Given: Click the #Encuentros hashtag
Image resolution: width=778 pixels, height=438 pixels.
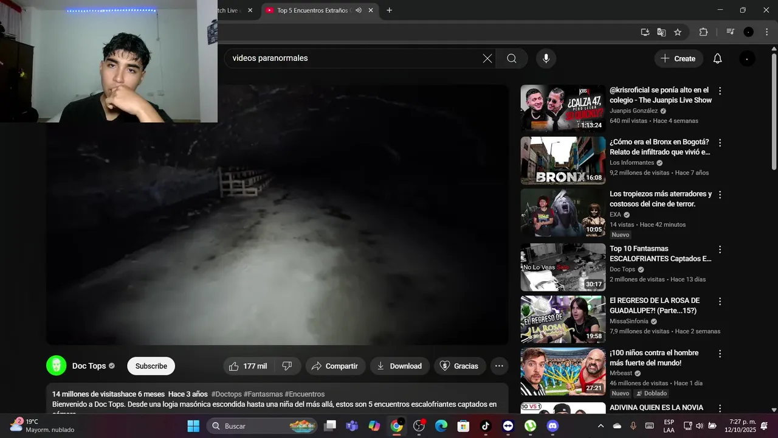Looking at the screenshot, I should 305,394.
